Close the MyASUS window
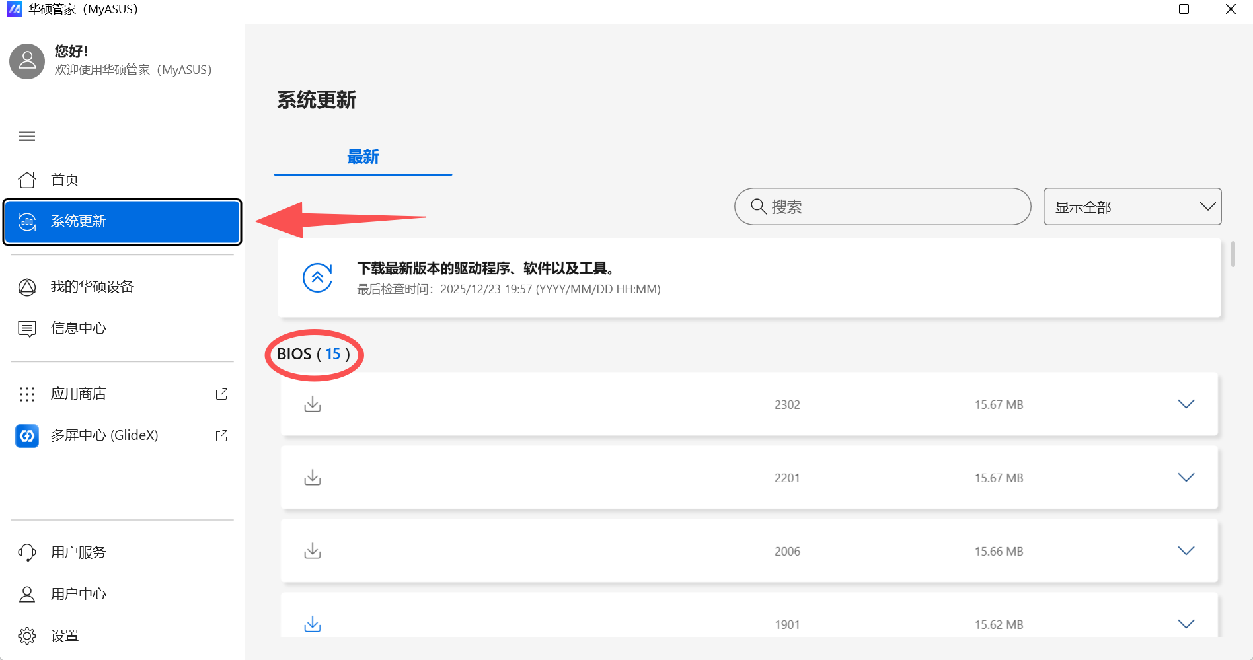This screenshot has width=1253, height=660. tap(1231, 9)
